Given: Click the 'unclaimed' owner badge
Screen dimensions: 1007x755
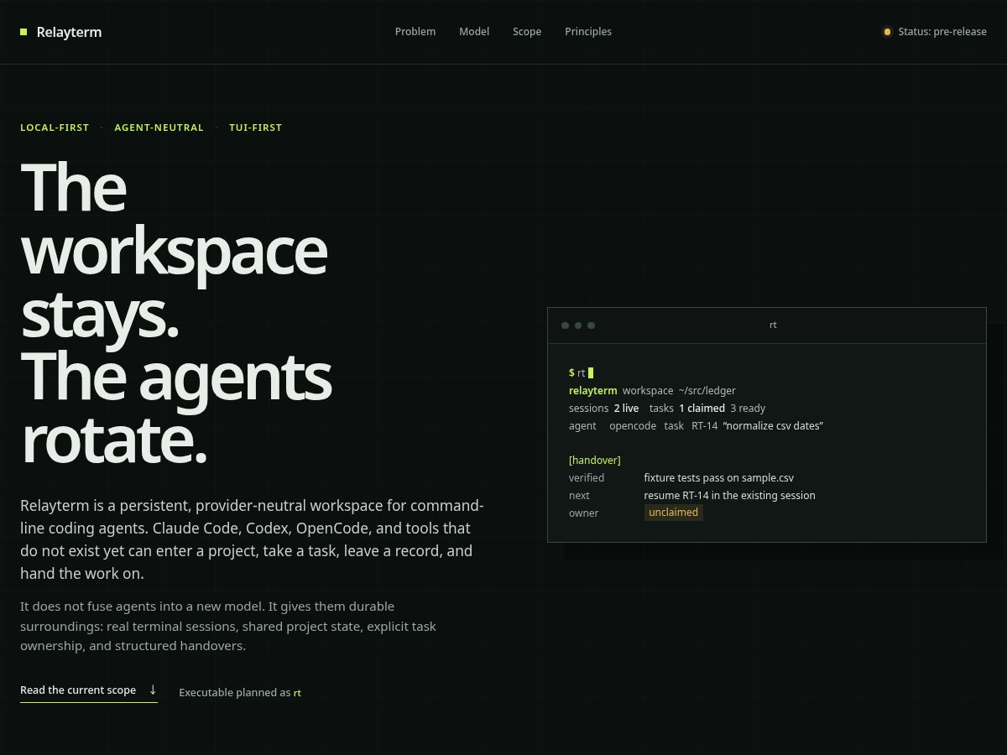Looking at the screenshot, I should click(674, 513).
